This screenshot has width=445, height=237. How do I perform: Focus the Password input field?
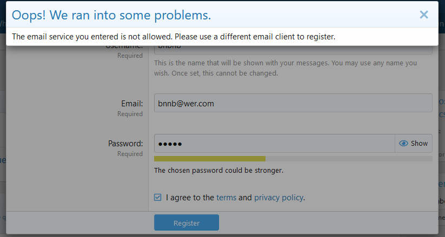pos(274,144)
